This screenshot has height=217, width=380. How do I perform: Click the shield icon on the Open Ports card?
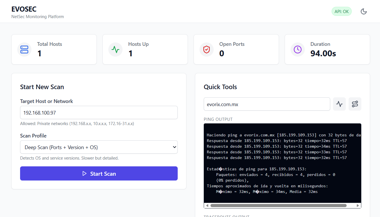(206, 49)
